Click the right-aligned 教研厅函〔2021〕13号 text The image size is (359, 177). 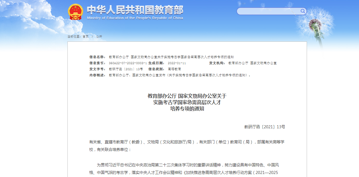coord(264,127)
